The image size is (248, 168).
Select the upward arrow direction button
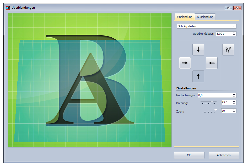(198, 77)
